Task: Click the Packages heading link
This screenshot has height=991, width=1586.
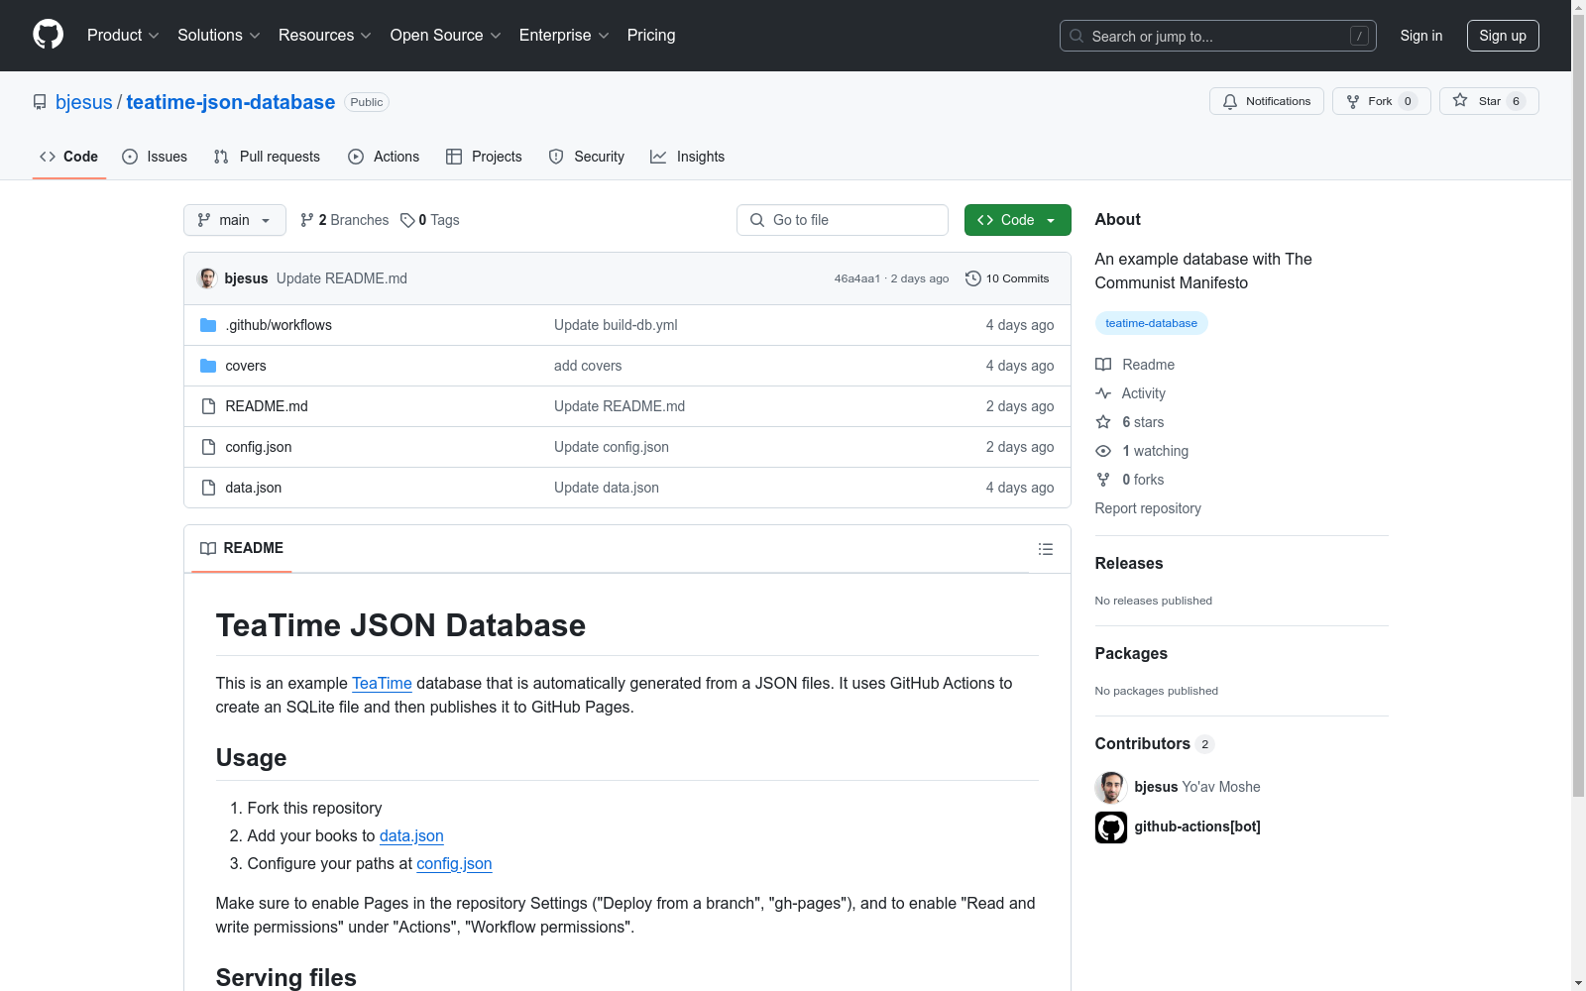Action: [1131, 653]
